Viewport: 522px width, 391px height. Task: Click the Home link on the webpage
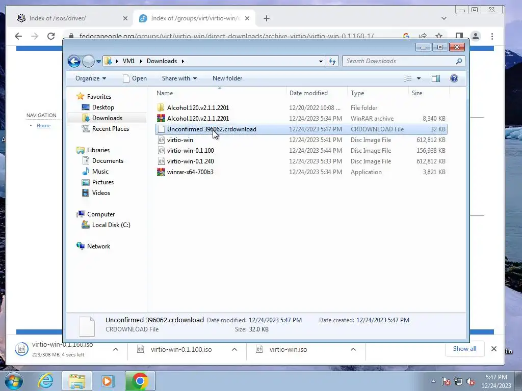coord(43,126)
